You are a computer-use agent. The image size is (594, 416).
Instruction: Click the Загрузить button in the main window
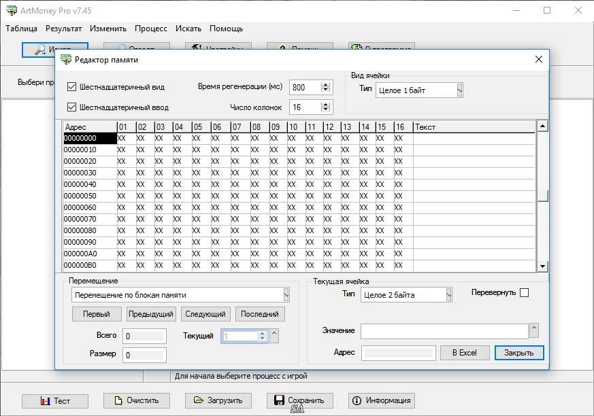click(x=218, y=400)
